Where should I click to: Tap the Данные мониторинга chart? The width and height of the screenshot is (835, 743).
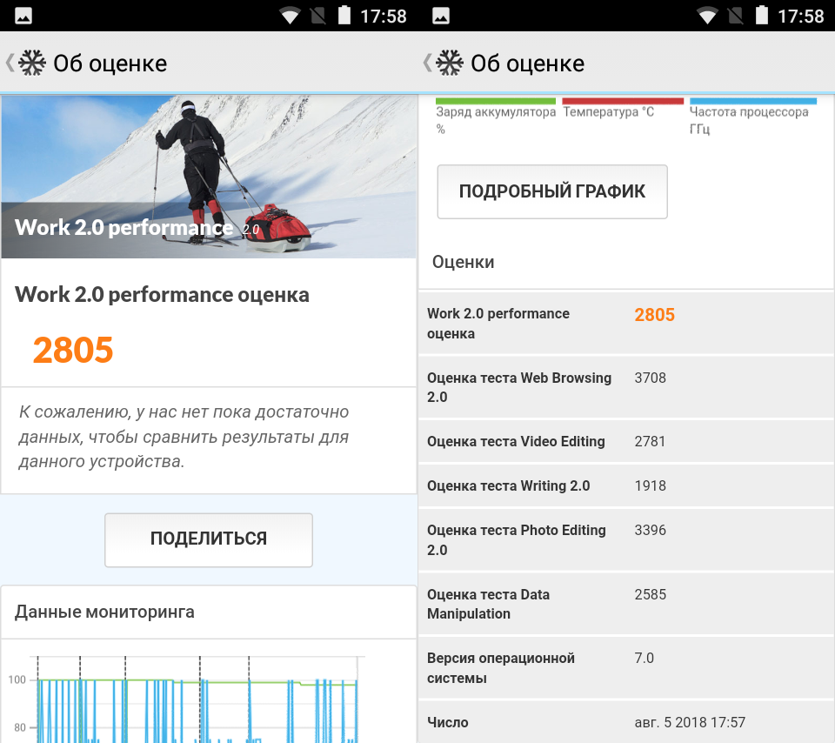pyautogui.click(x=196, y=696)
